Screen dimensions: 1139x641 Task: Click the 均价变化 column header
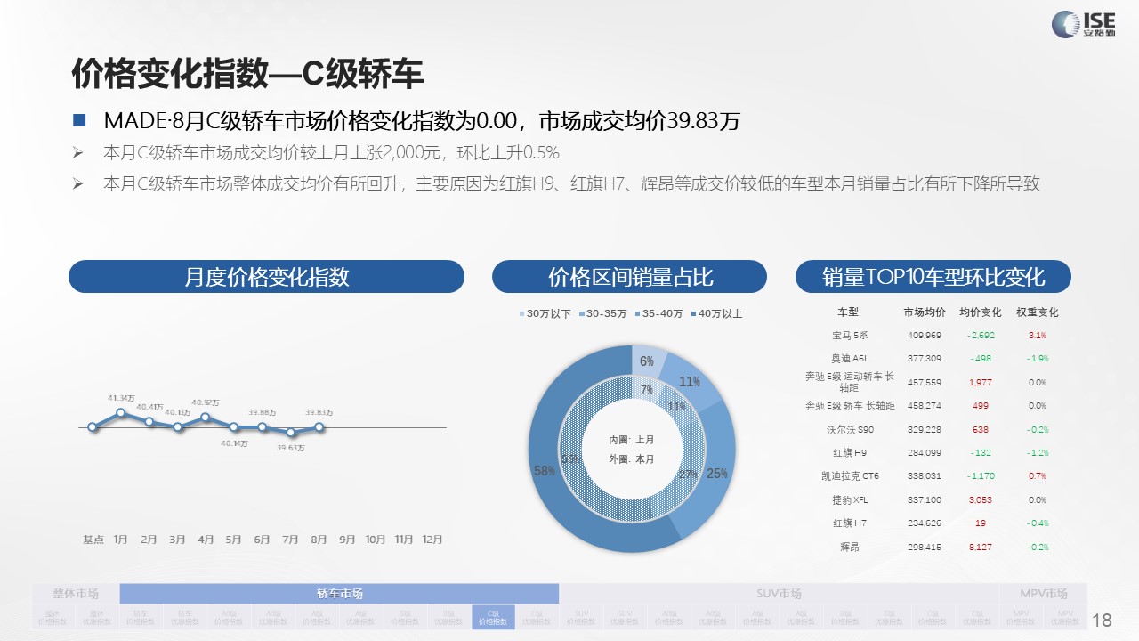coord(981,312)
